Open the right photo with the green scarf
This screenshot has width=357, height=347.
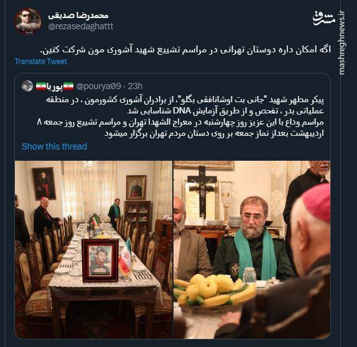pyautogui.click(x=252, y=250)
